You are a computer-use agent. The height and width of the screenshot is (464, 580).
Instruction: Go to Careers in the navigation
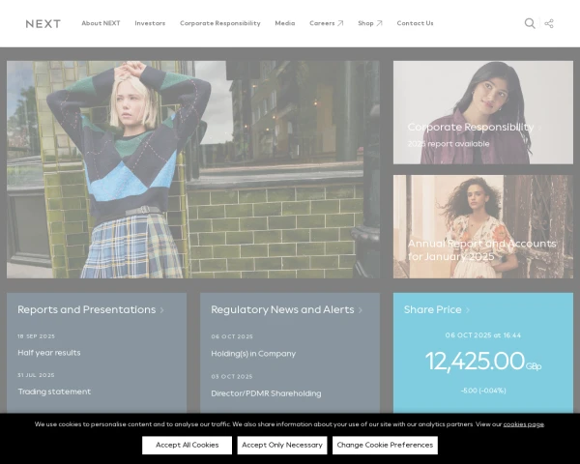coord(322,23)
